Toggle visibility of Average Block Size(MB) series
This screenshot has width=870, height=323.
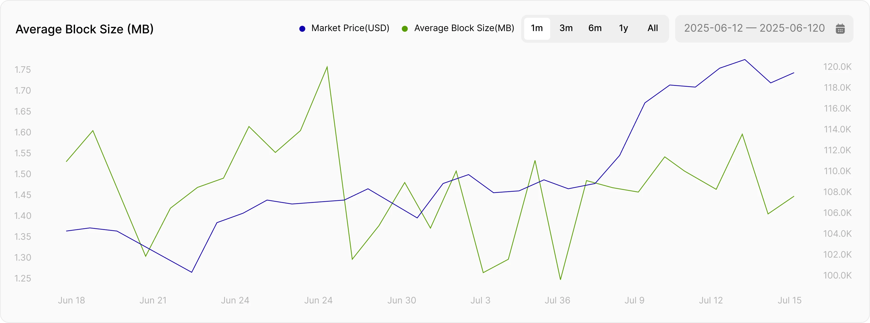point(465,28)
